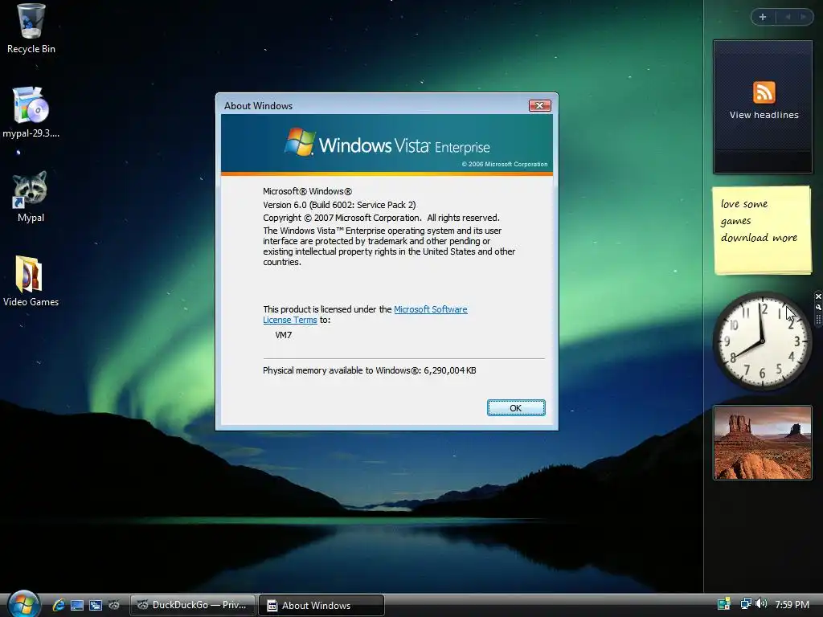Click Windows Sidebar tray icon
The height and width of the screenshot is (617, 823).
[724, 604]
